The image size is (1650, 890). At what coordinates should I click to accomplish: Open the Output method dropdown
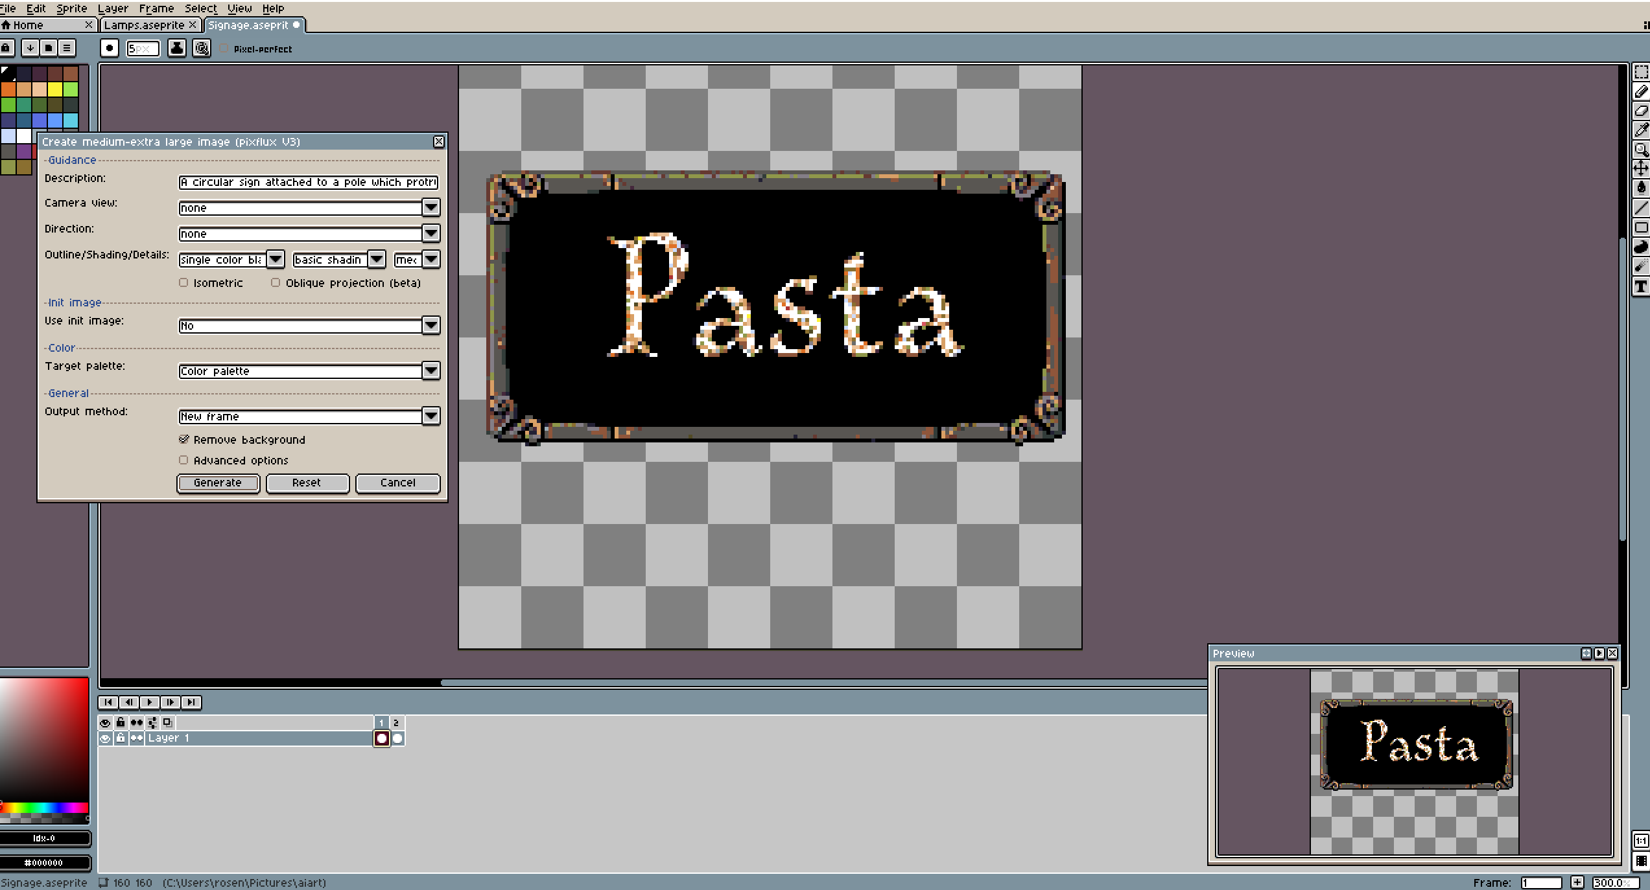431,416
